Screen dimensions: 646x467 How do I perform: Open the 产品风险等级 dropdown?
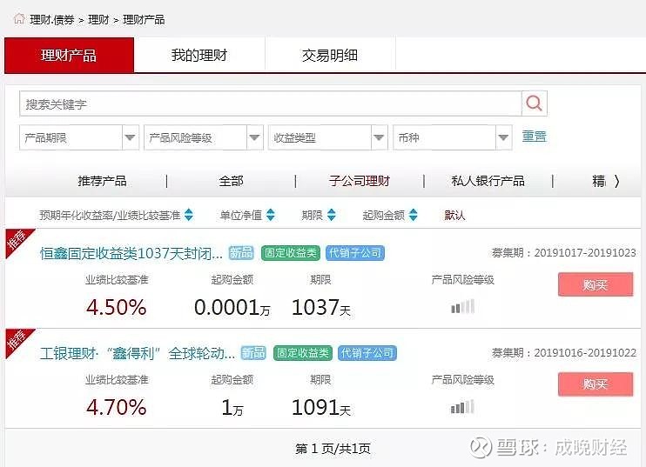pos(204,137)
